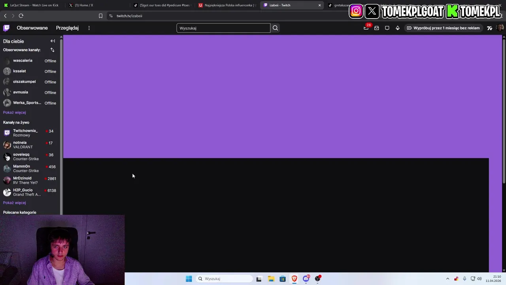Open Twitchownia_ live channel

pos(30,133)
